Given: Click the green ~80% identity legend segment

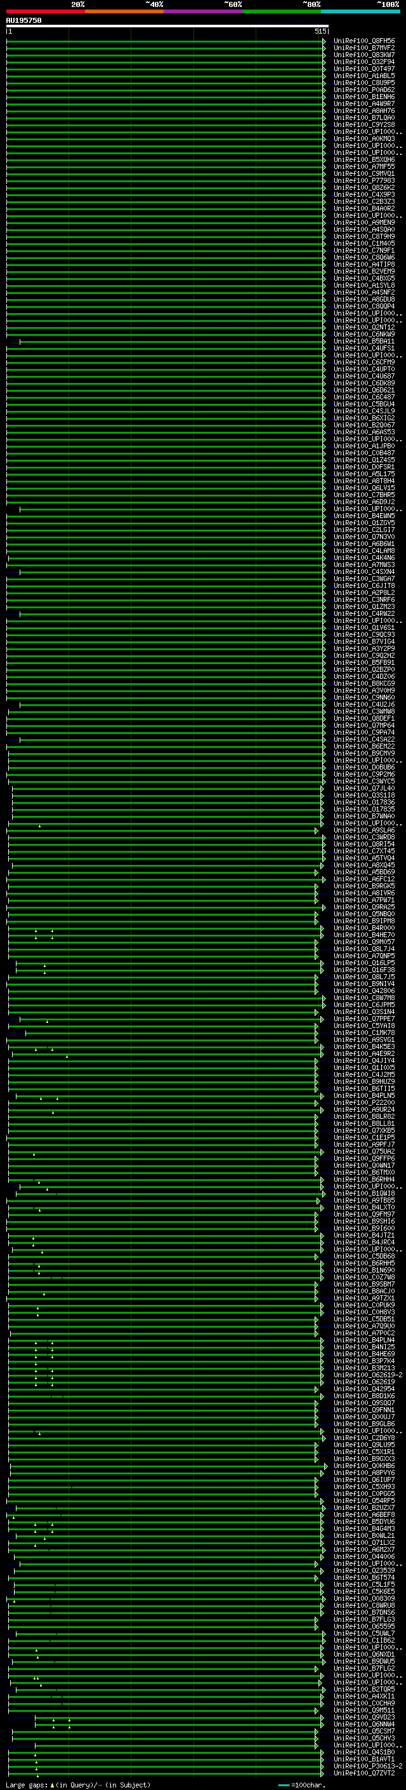Looking at the screenshot, I should click(282, 11).
